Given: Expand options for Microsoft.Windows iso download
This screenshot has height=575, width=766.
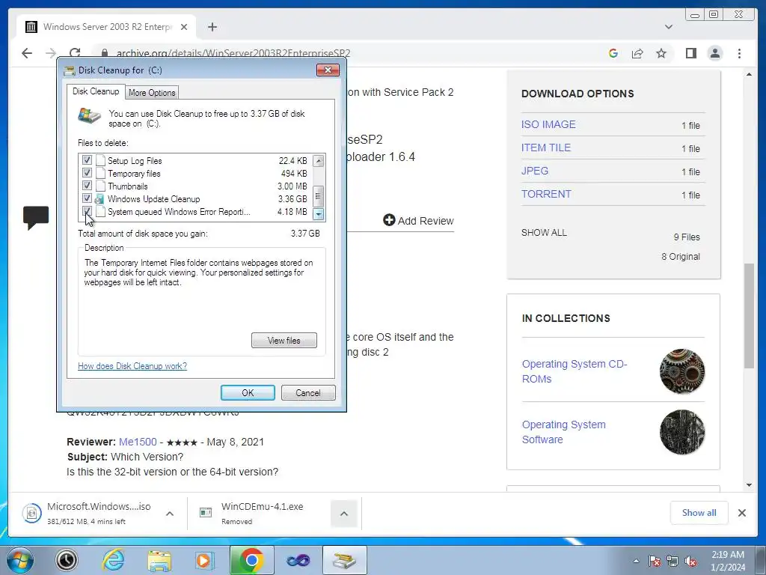Looking at the screenshot, I should [x=170, y=514].
